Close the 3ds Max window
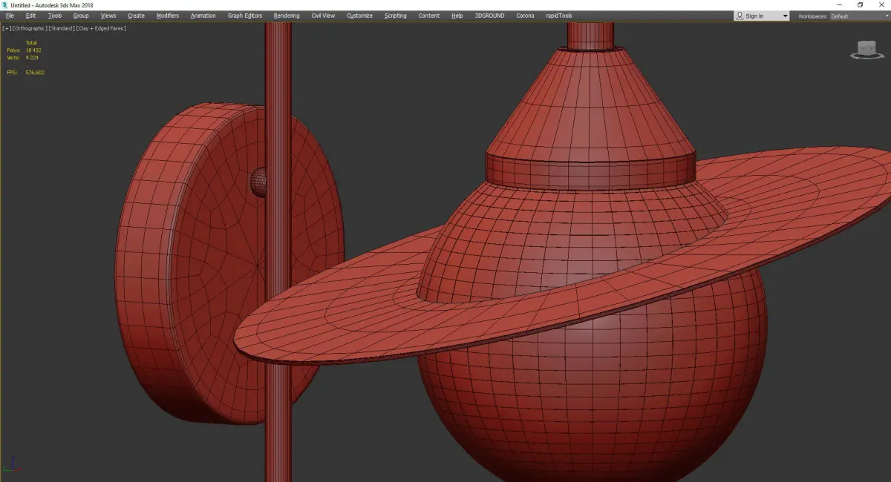 click(881, 5)
